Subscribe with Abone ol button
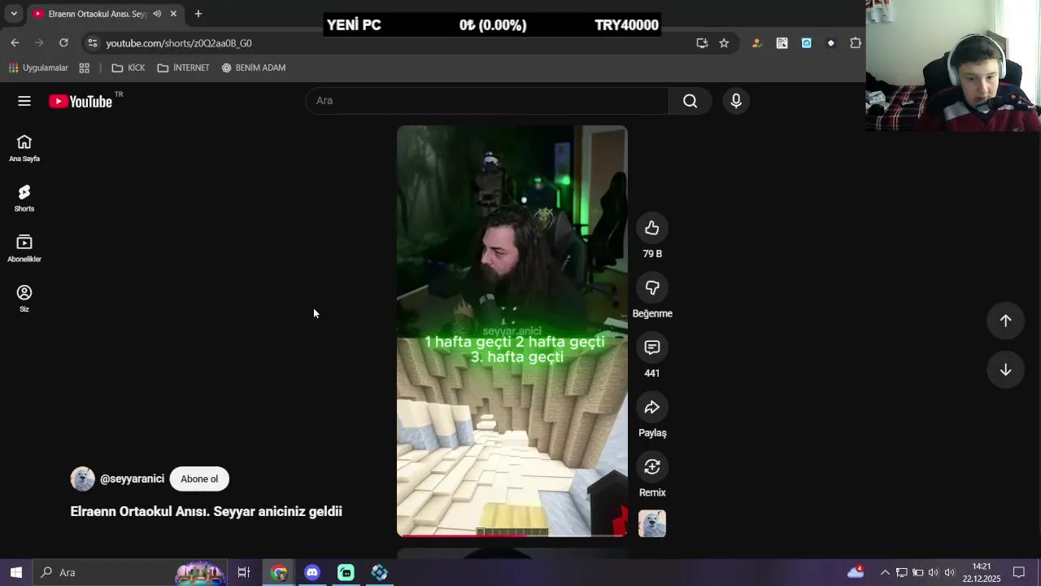 pos(199,479)
